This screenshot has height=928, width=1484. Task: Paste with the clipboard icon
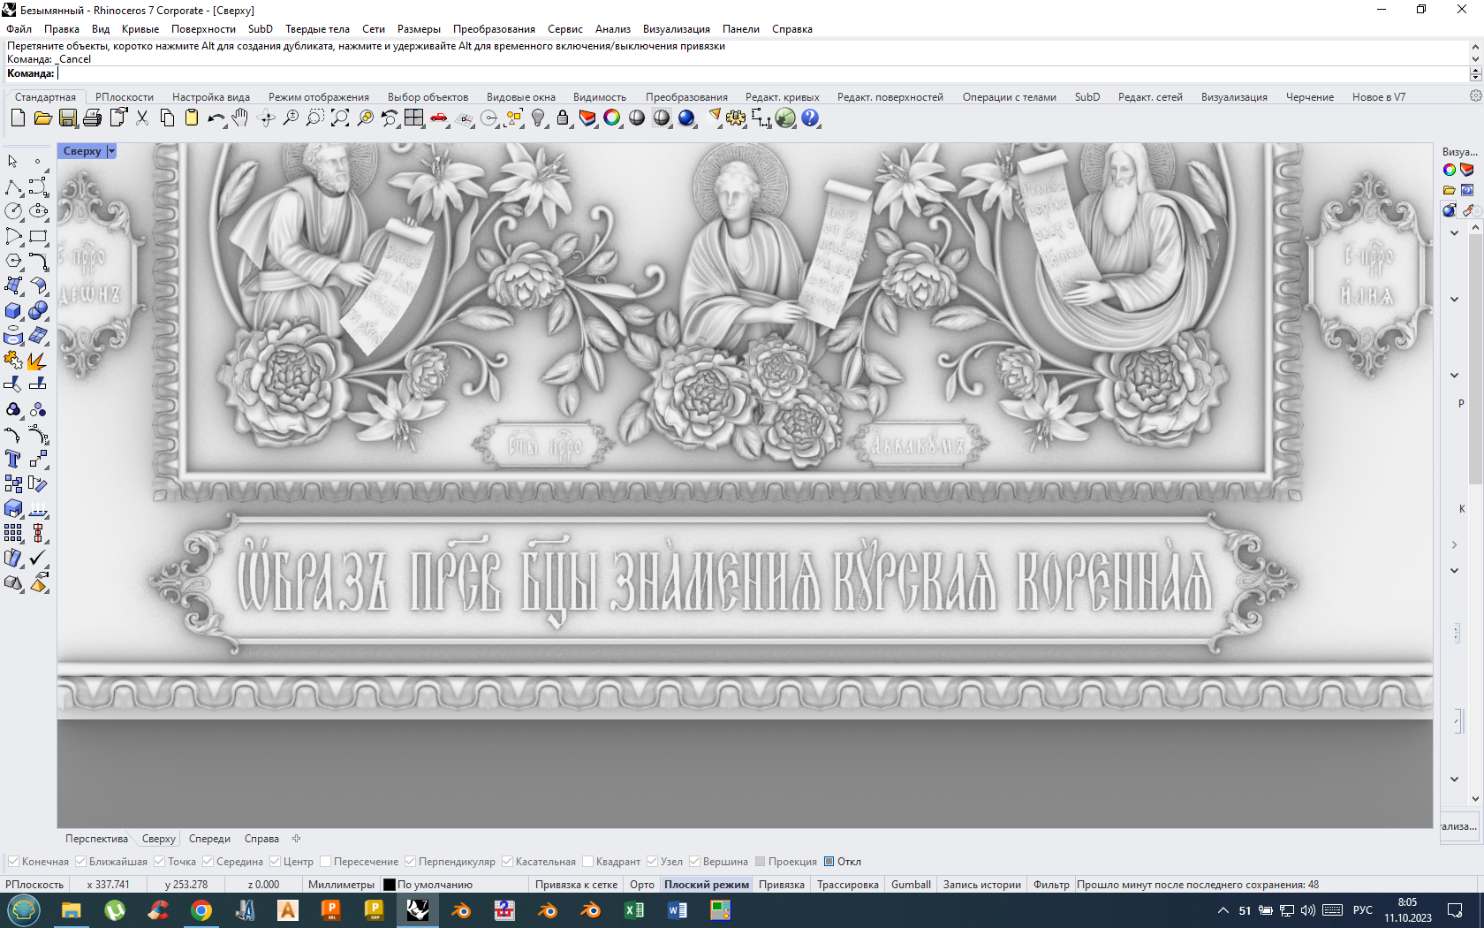(191, 118)
